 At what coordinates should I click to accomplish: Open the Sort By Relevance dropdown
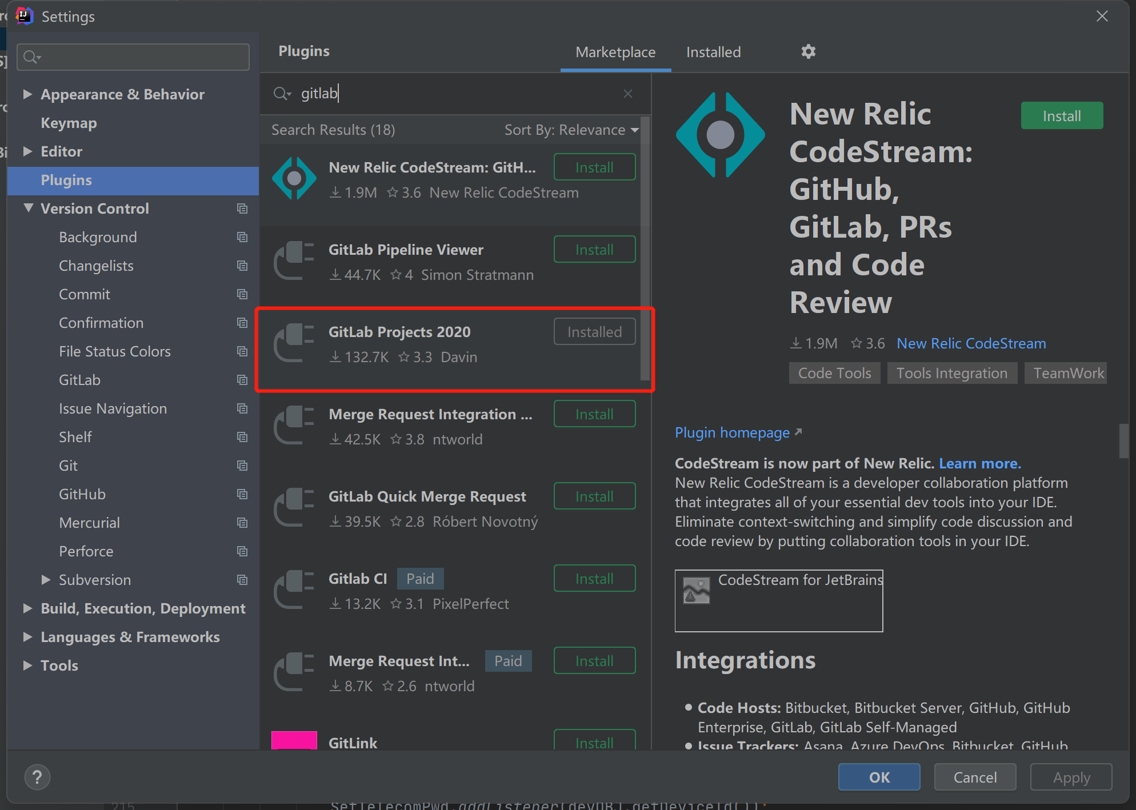pyautogui.click(x=571, y=130)
